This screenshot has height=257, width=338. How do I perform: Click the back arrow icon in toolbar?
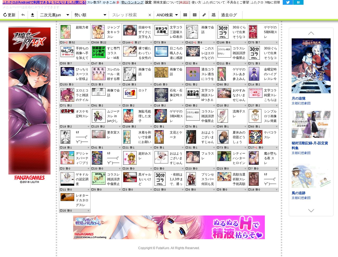coord(23,15)
